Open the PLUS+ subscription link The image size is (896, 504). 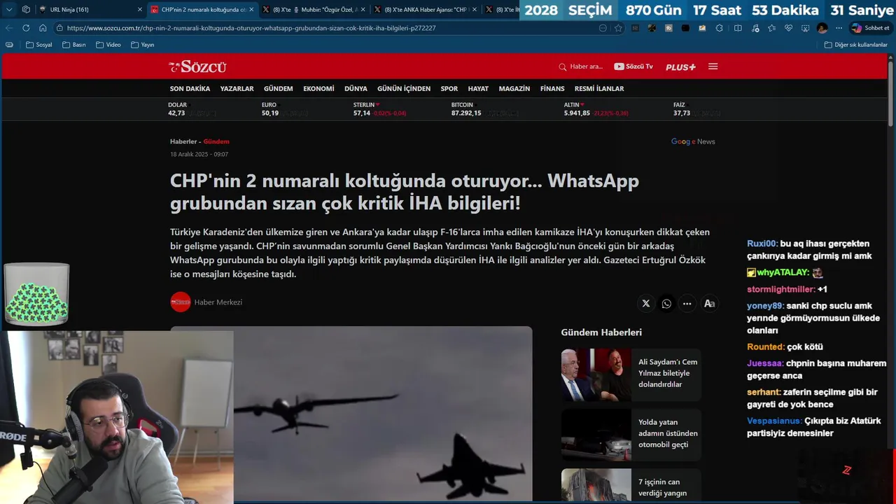click(x=680, y=67)
